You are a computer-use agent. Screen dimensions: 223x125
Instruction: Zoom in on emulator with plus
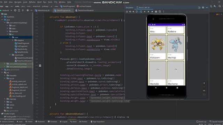pyautogui.click(x=204, y=83)
